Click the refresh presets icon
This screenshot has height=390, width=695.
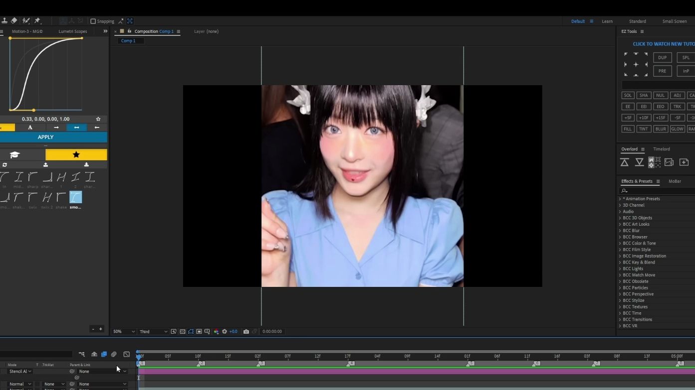click(x=4, y=165)
